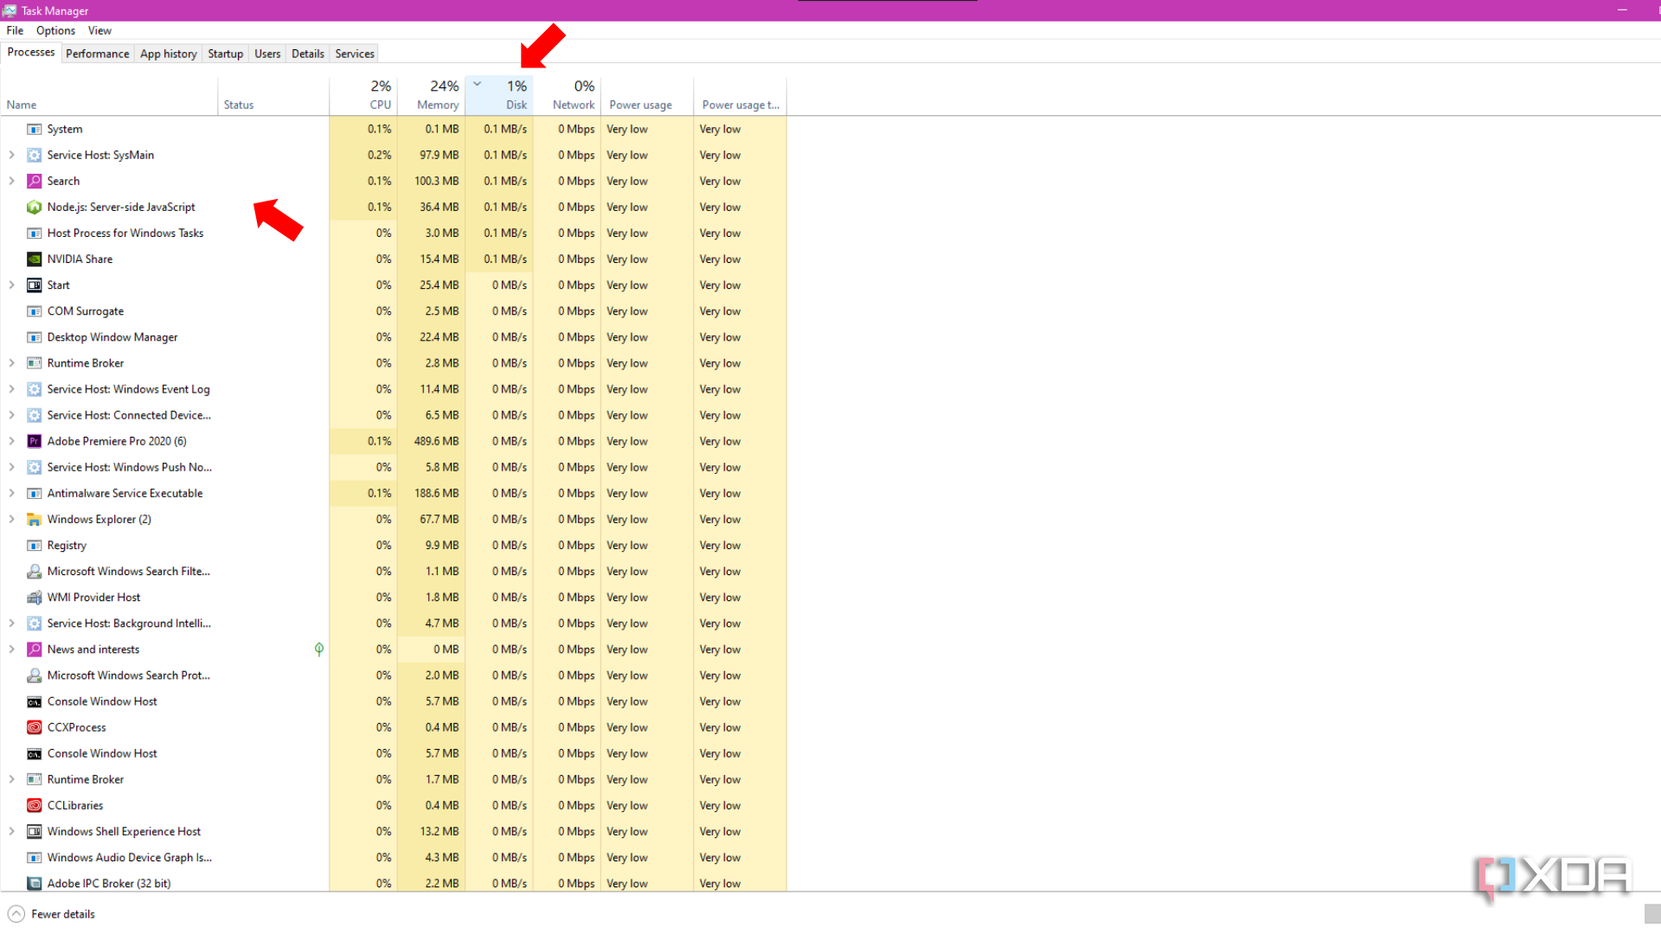Click the CCXProcess icon

pyautogui.click(x=34, y=727)
